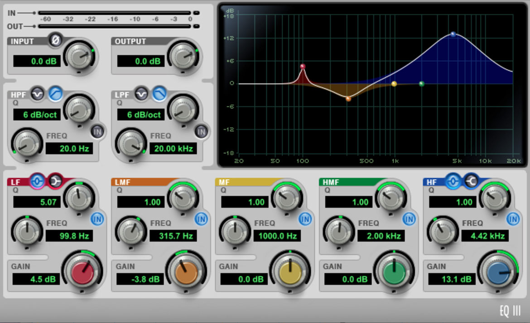Select the LF shelf filter type
The height and width of the screenshot is (323, 530).
[55, 181]
